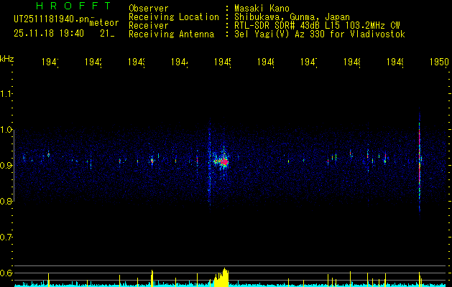452x287 pixels.
Task: Select the file name UT2511181940.pn
Action: [x=51, y=19]
